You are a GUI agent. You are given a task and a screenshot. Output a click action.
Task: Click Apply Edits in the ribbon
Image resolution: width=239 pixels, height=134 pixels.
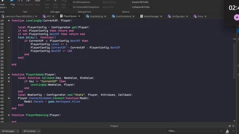[108, 7]
